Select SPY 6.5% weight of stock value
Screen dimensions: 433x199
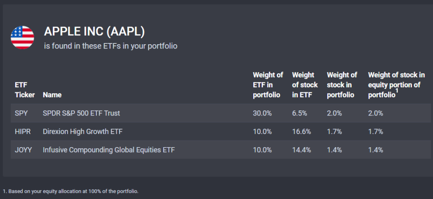click(300, 113)
